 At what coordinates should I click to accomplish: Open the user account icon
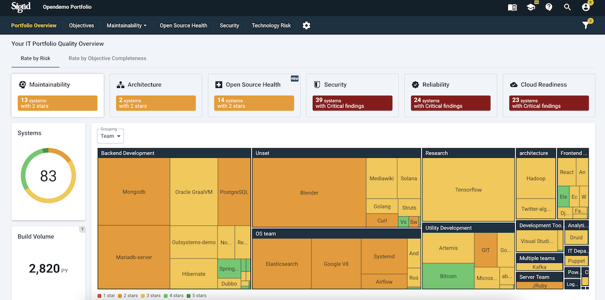[586, 7]
